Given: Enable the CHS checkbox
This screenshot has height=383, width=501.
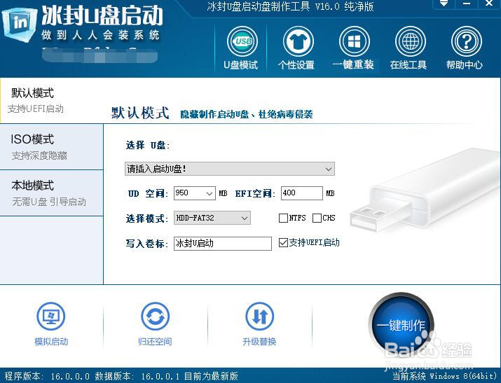Looking at the screenshot, I should point(317,218).
